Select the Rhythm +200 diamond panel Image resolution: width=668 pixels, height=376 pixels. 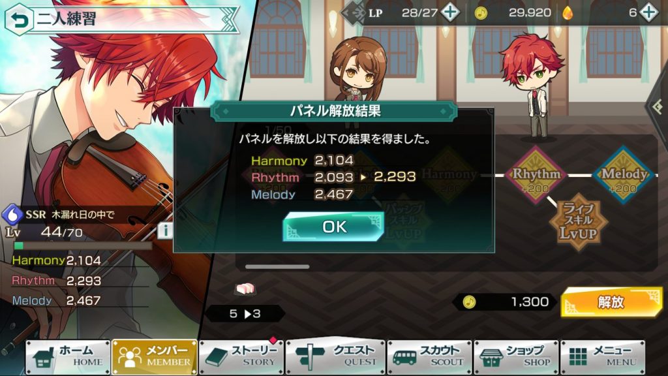coord(536,175)
